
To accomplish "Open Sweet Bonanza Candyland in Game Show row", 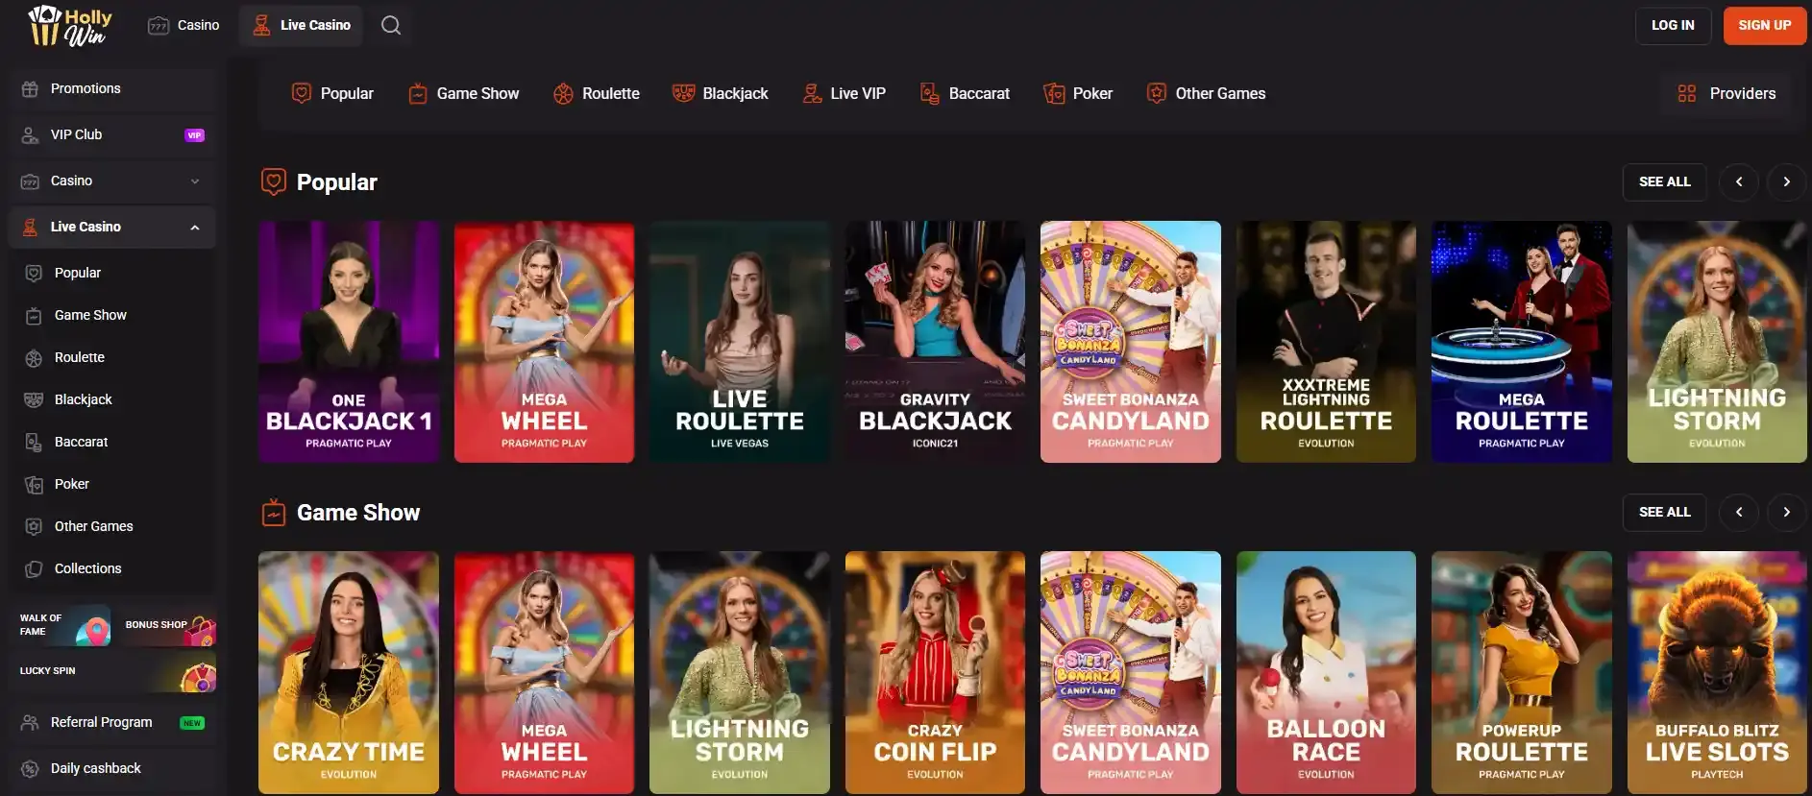I will pos(1131,672).
